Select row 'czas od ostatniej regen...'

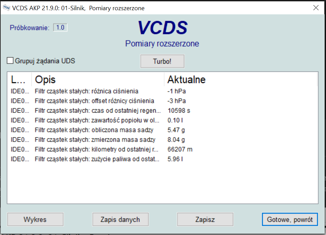pyautogui.click(x=162, y=111)
